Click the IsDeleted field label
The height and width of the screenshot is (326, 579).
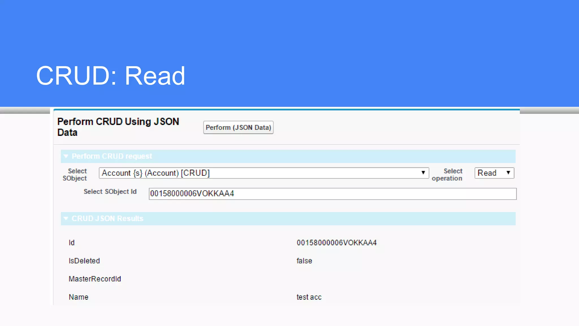(84, 261)
